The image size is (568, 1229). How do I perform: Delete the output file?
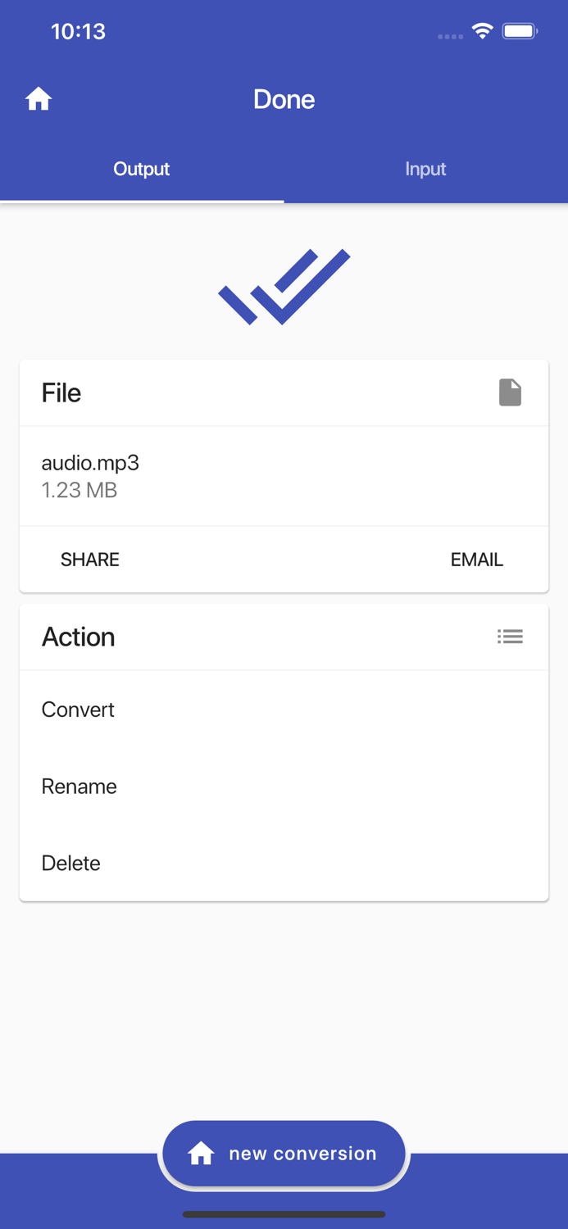click(70, 863)
